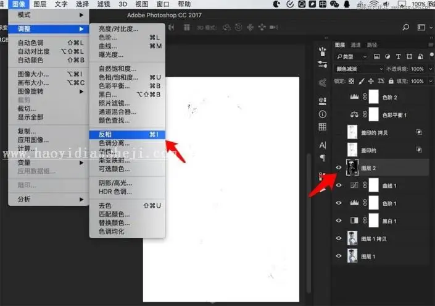Choose 色相/饱和度... menu item
This screenshot has width=435, height=306.
pyautogui.click(x=127, y=77)
